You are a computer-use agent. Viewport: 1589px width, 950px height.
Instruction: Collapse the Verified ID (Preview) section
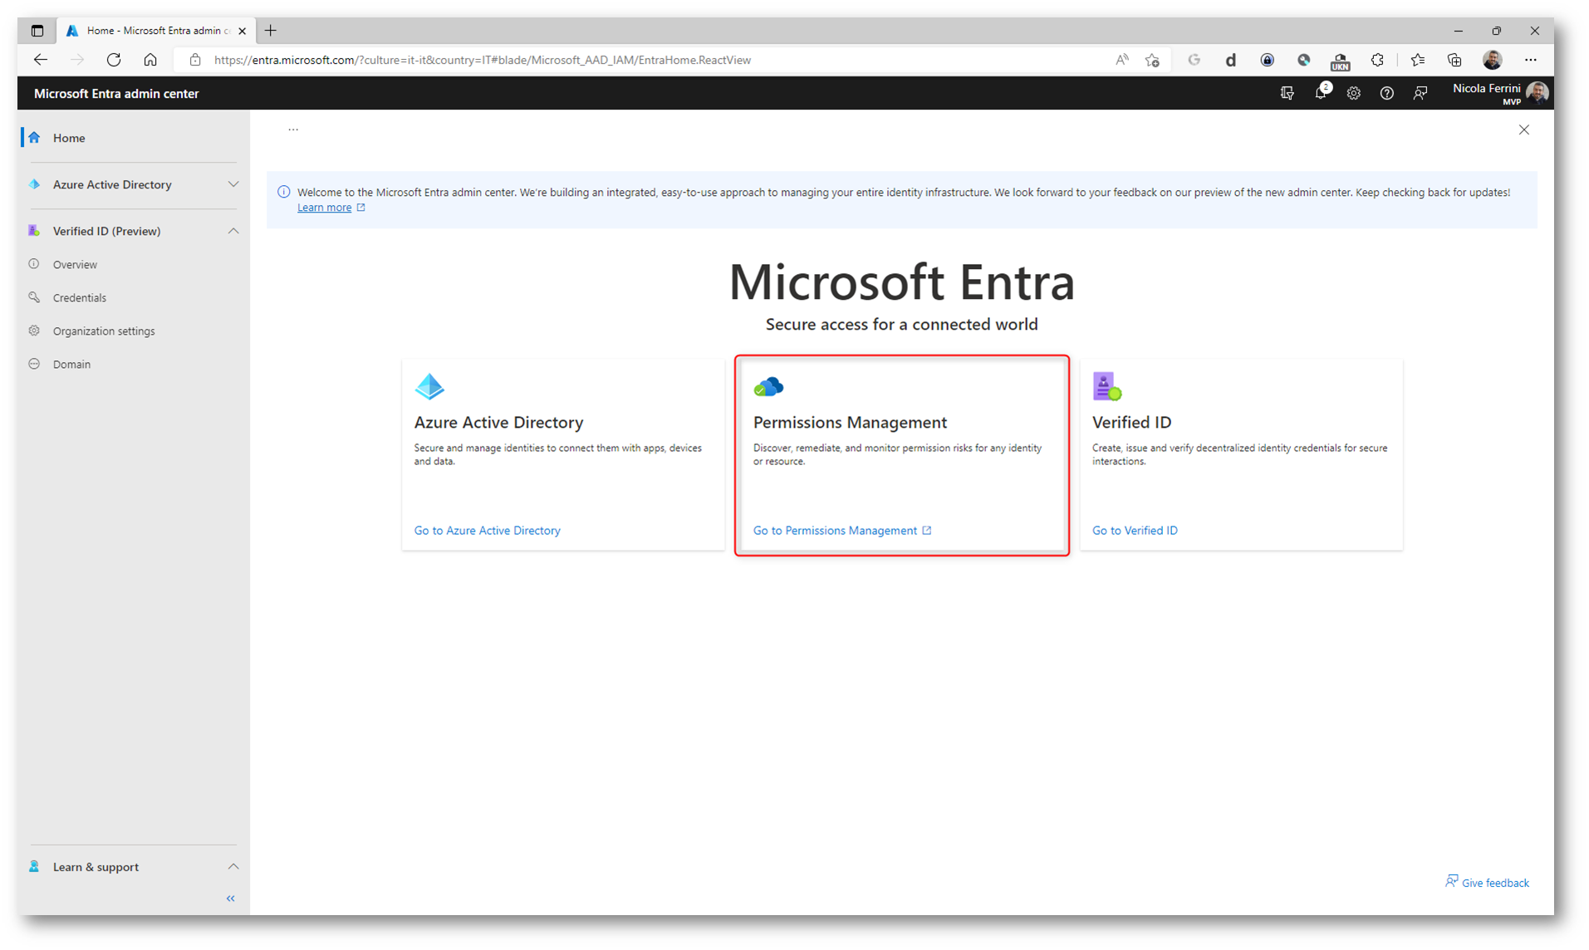[x=233, y=231]
